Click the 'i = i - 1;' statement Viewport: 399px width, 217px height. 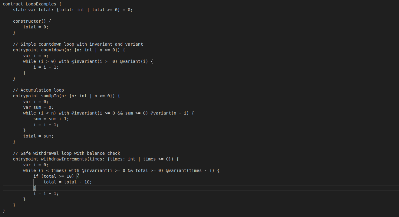tap(46, 67)
